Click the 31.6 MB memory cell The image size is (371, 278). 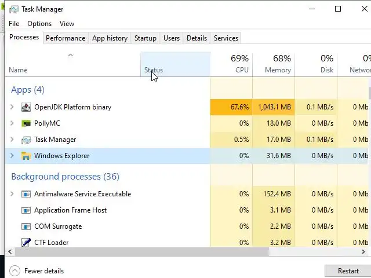click(274, 156)
